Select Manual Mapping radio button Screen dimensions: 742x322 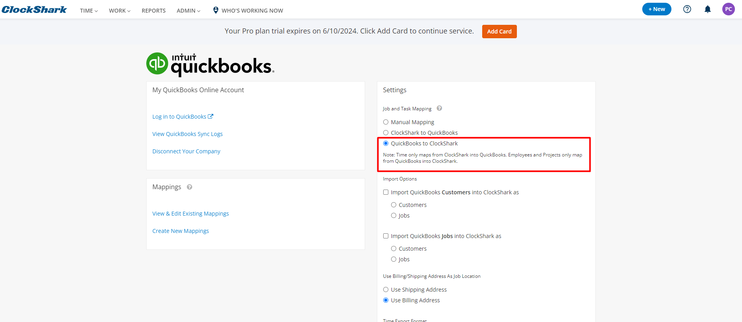point(386,122)
